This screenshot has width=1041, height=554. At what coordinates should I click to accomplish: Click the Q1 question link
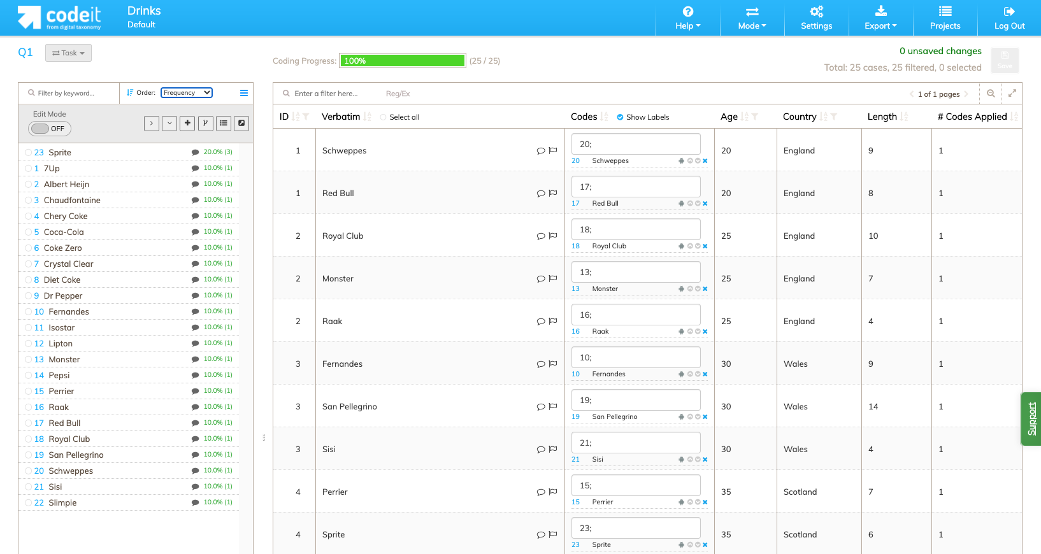click(25, 53)
